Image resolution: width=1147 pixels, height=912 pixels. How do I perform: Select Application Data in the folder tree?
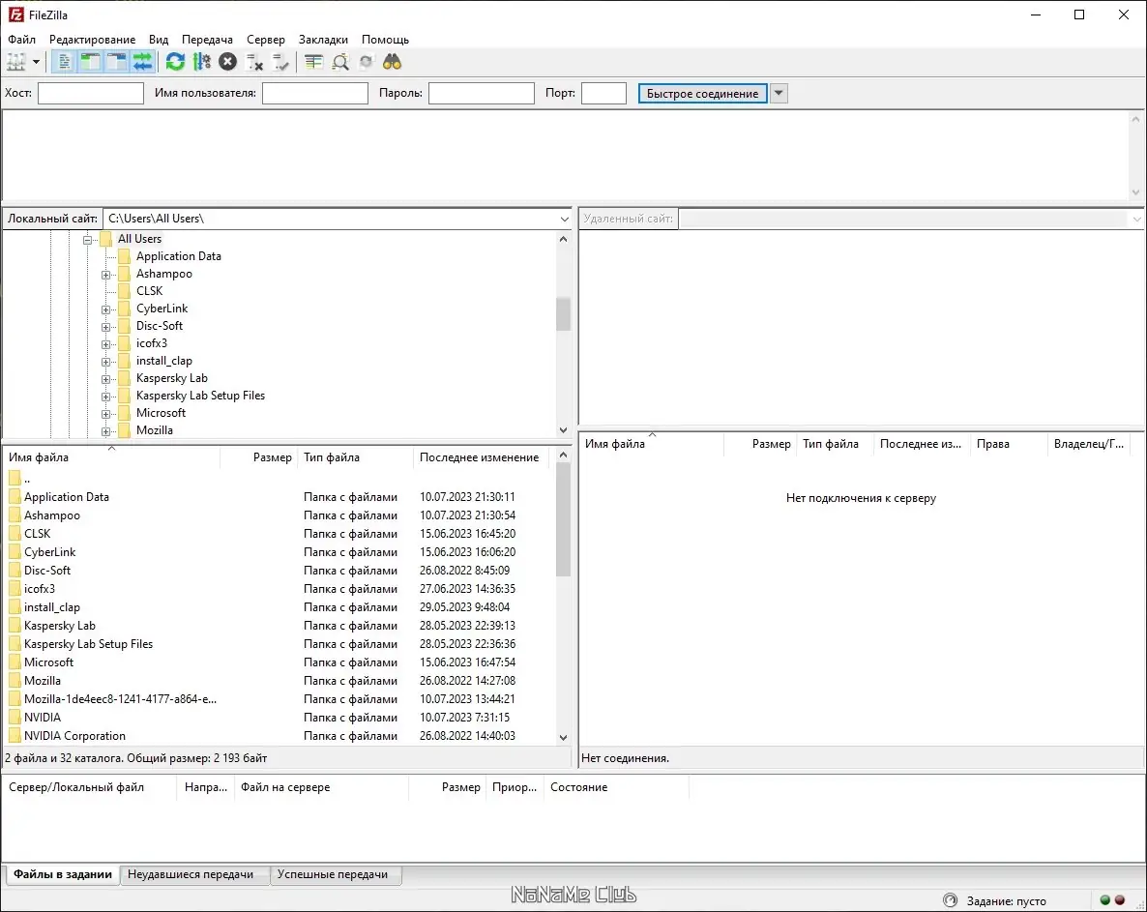click(x=179, y=256)
